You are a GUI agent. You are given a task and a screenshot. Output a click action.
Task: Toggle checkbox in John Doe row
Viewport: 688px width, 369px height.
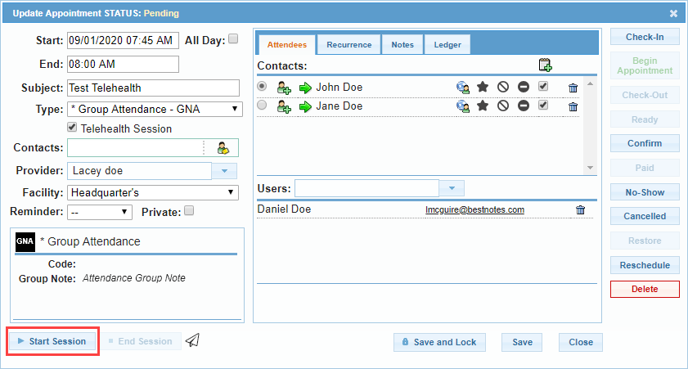tap(543, 86)
